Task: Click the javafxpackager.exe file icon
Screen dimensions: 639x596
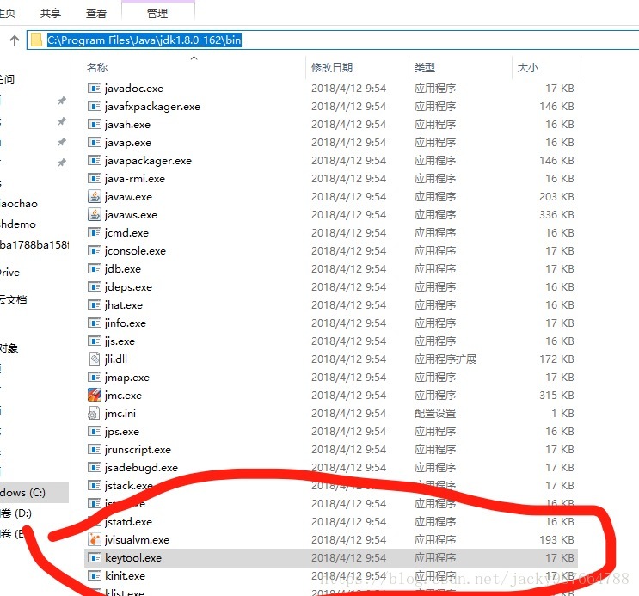Action: tap(94, 107)
